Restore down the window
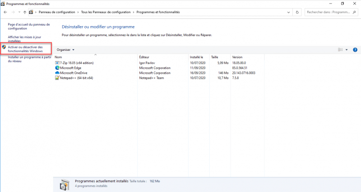The height and width of the screenshot is (192, 361). (x=342, y=4)
